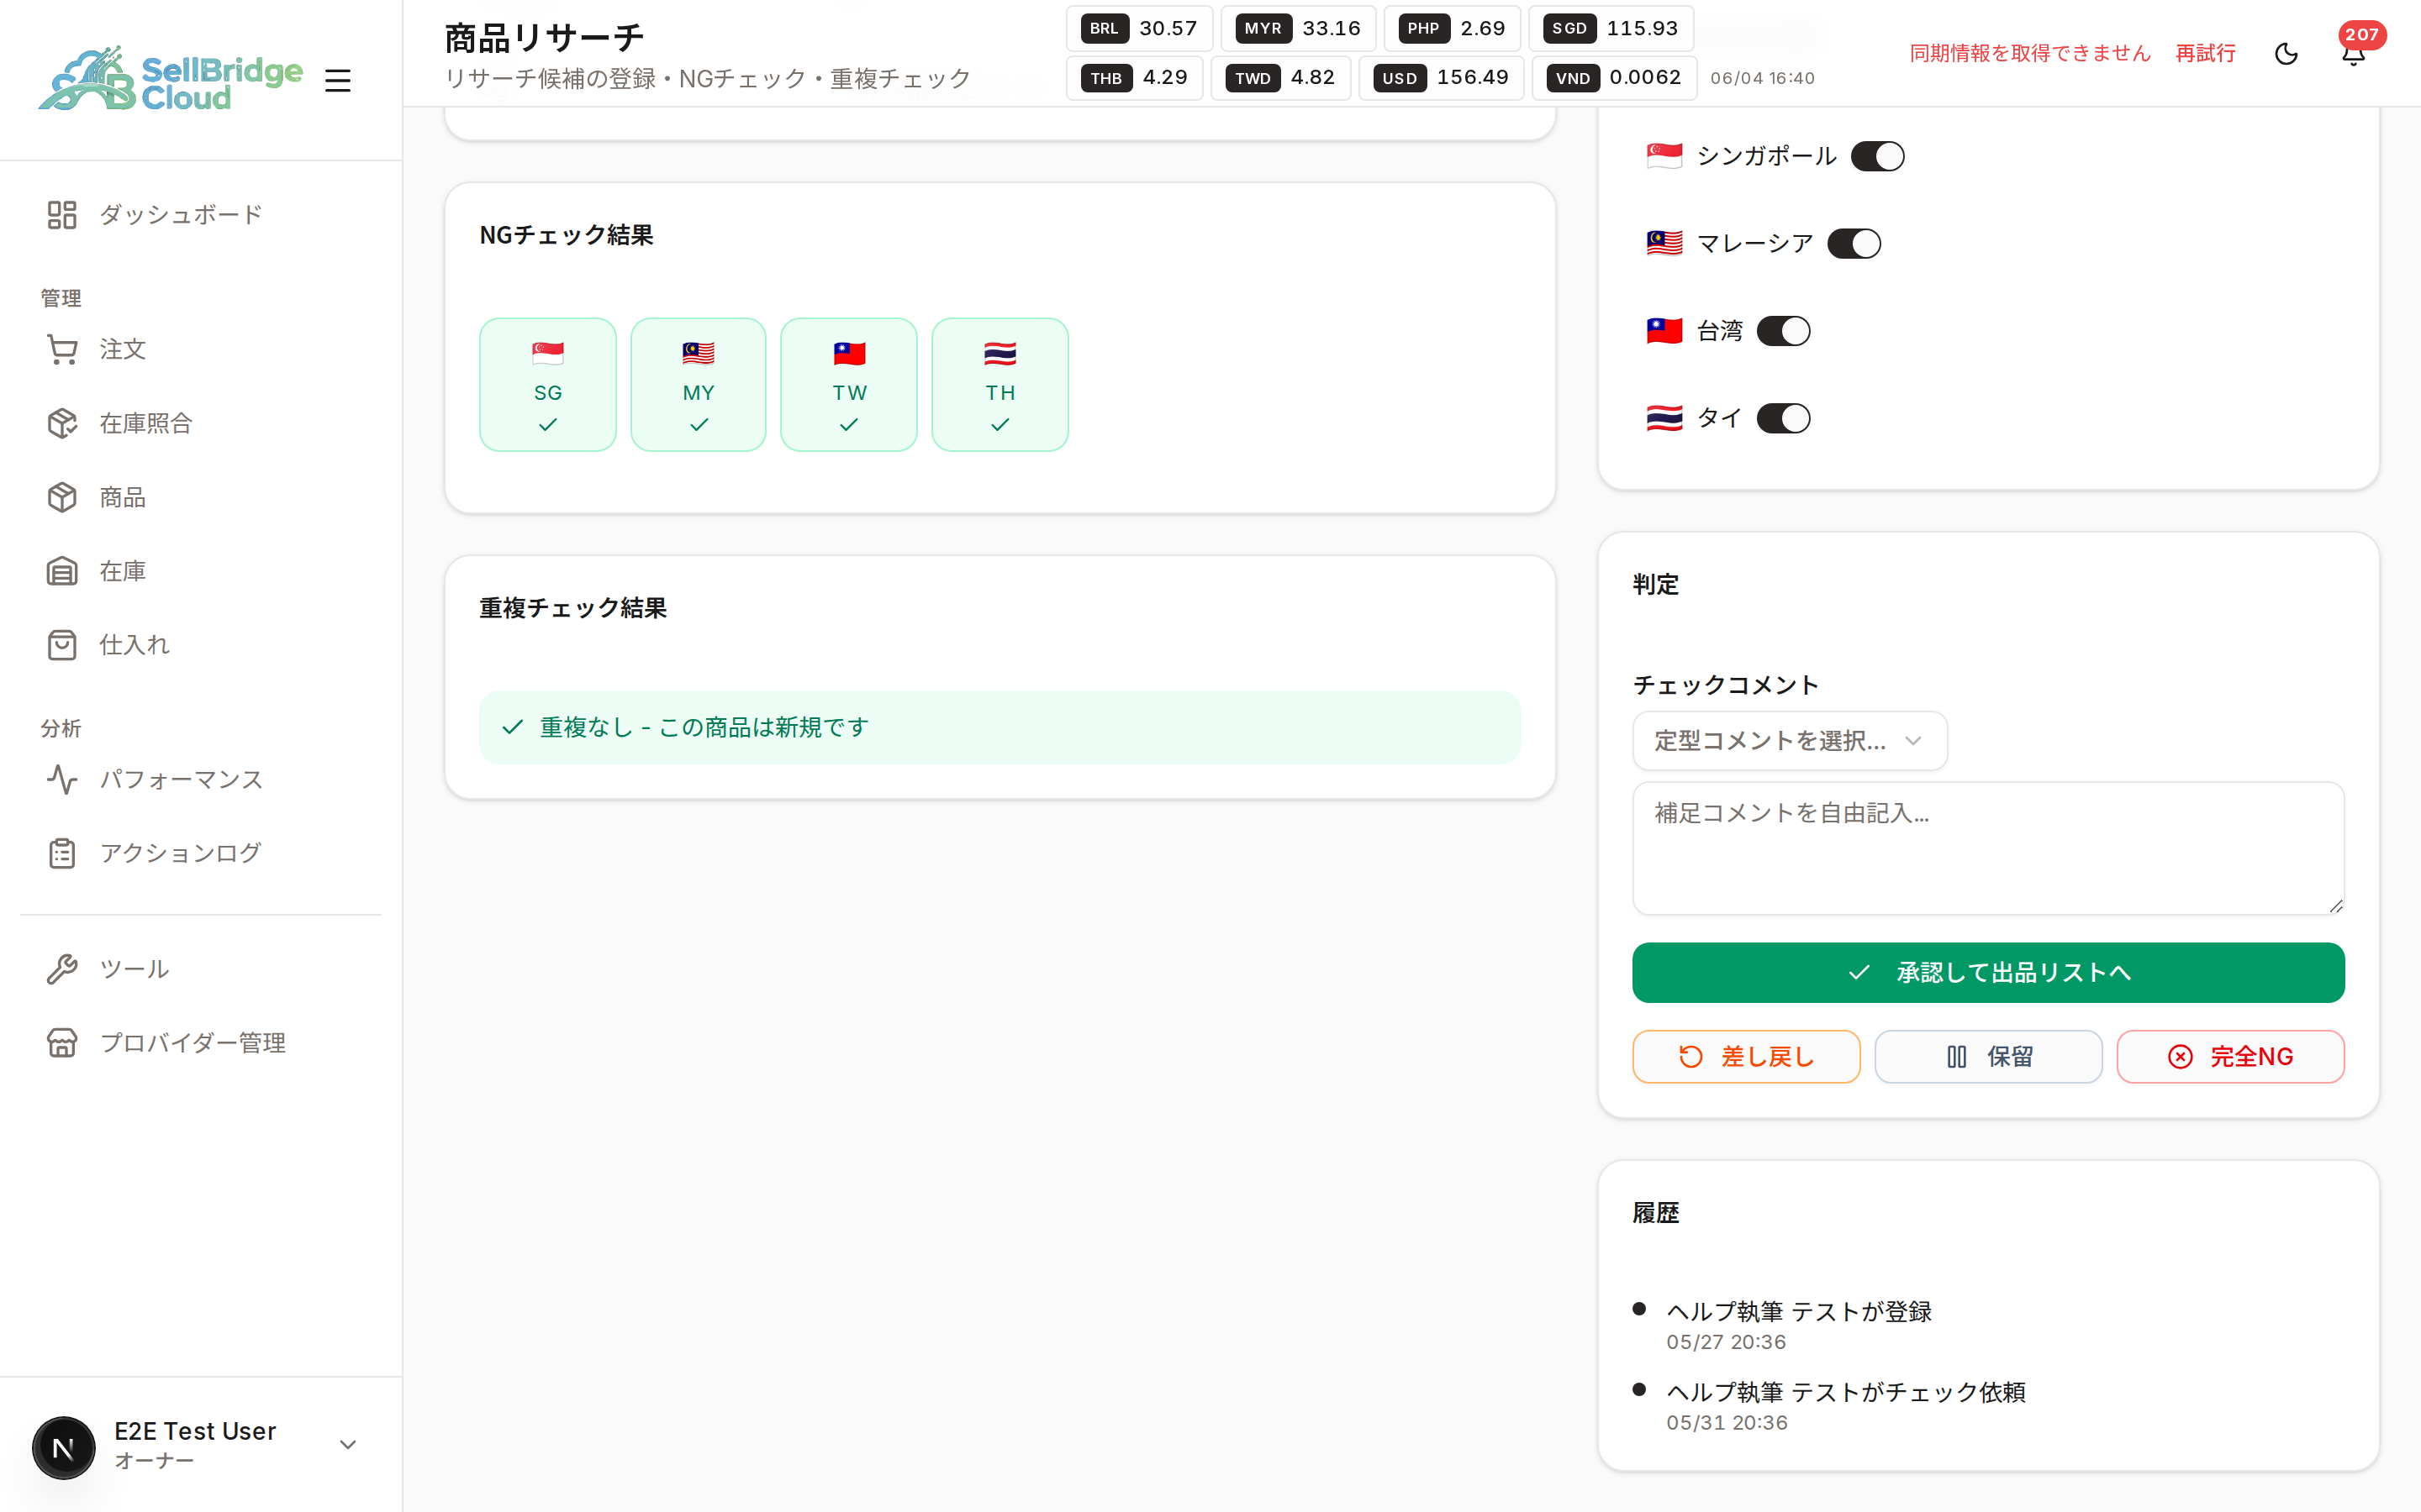
Task: Open パフォーマンス analytics page
Action: click(201, 779)
